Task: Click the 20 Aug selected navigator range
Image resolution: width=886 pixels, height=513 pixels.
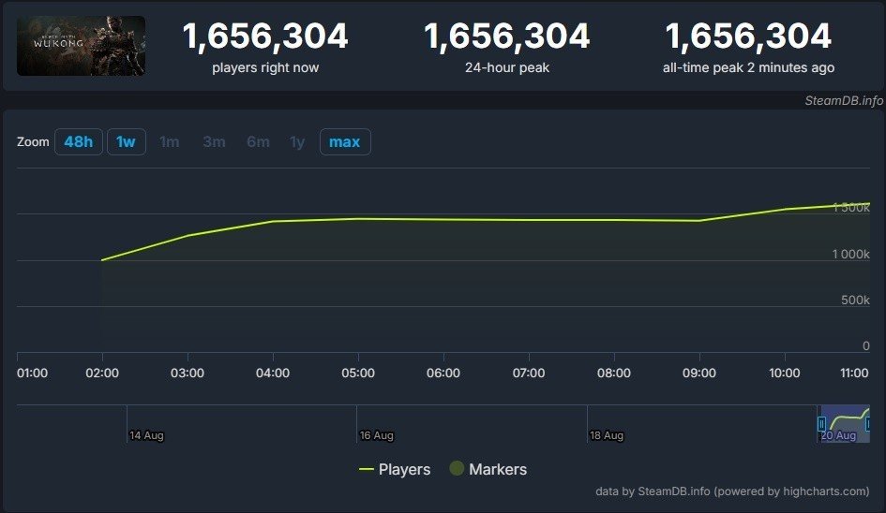Action: tap(845, 424)
